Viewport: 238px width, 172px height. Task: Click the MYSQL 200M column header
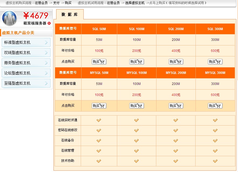click(176, 73)
